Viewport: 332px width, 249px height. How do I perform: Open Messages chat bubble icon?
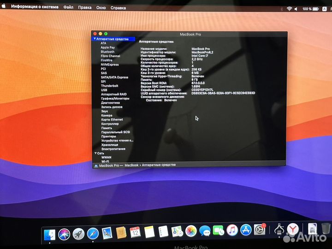click(205, 231)
